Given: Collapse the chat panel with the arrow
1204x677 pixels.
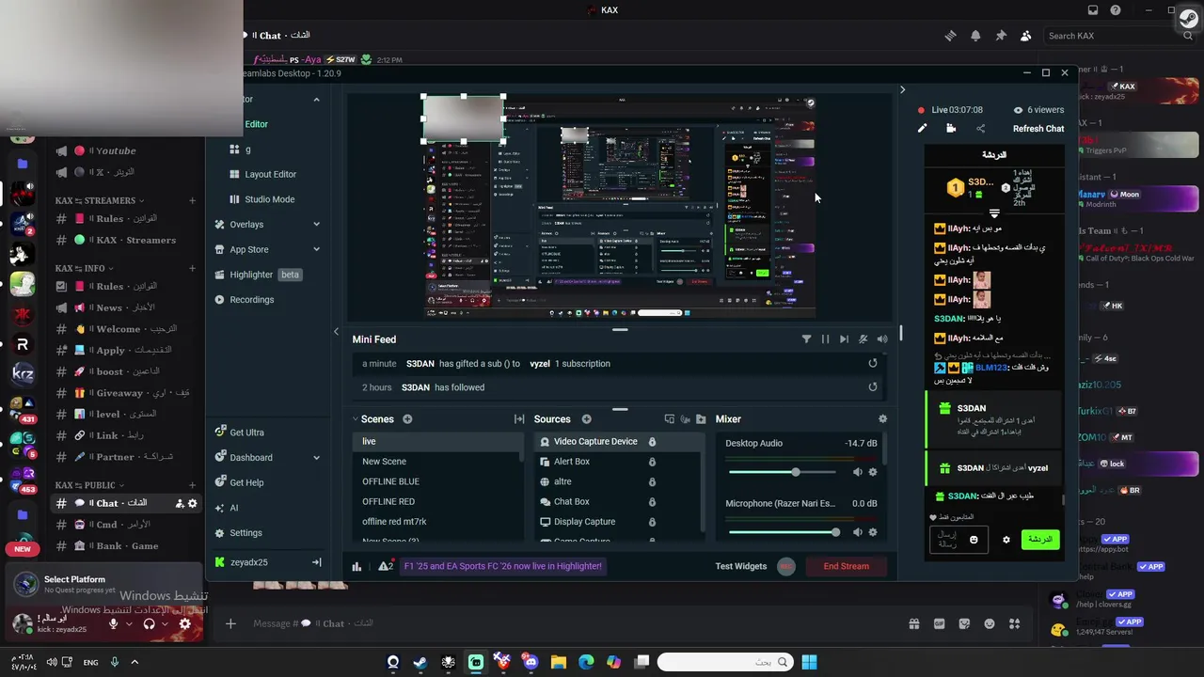Looking at the screenshot, I should coord(902,90).
